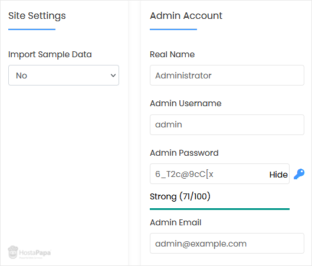Click the blue underline beneath Site Settings

pyautogui.click(x=32, y=29)
